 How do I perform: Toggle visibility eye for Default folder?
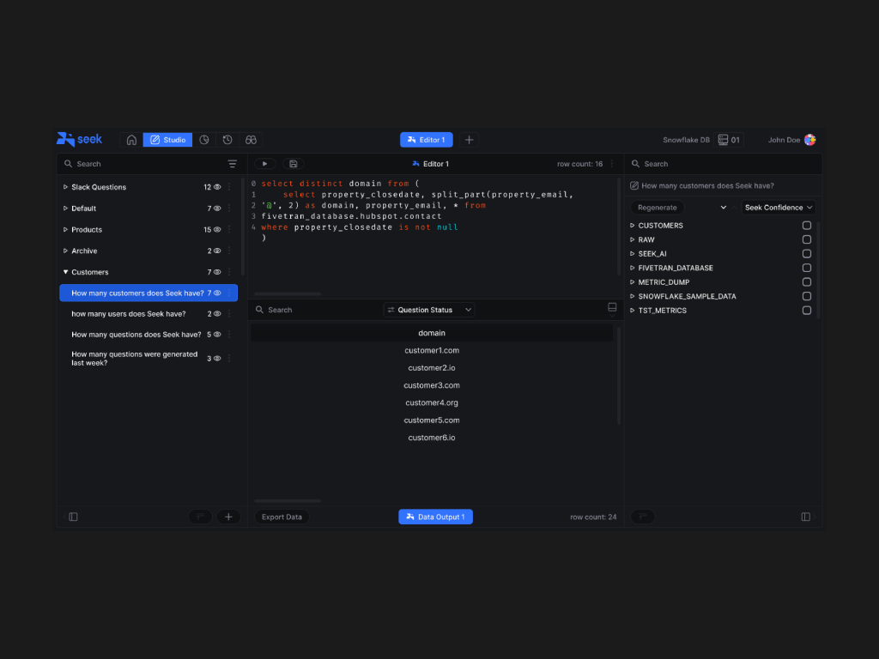217,209
